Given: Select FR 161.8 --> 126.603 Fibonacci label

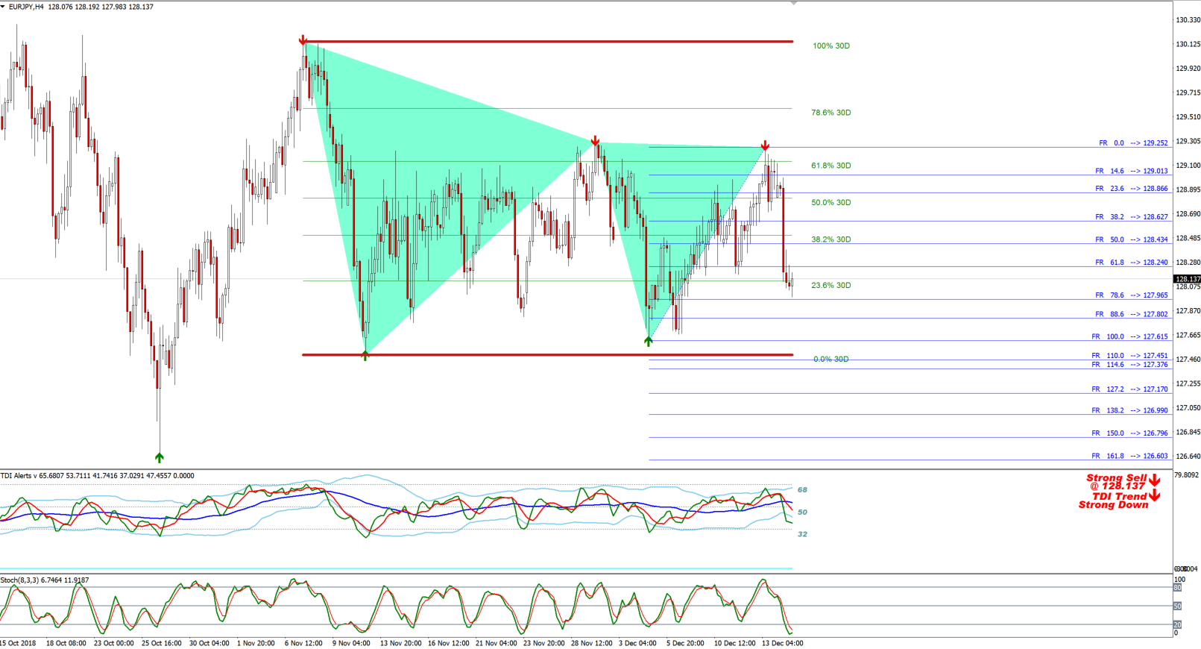Looking at the screenshot, I should pos(1130,456).
